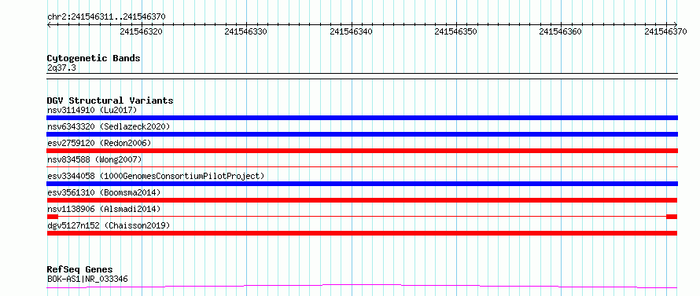Click ruler coordinate 241546320
This screenshot has height=296, width=700.
(x=142, y=31)
